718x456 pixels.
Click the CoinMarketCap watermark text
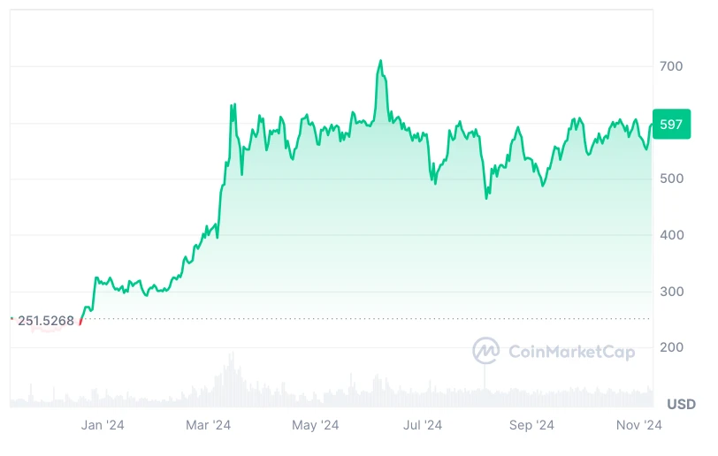[571, 352]
